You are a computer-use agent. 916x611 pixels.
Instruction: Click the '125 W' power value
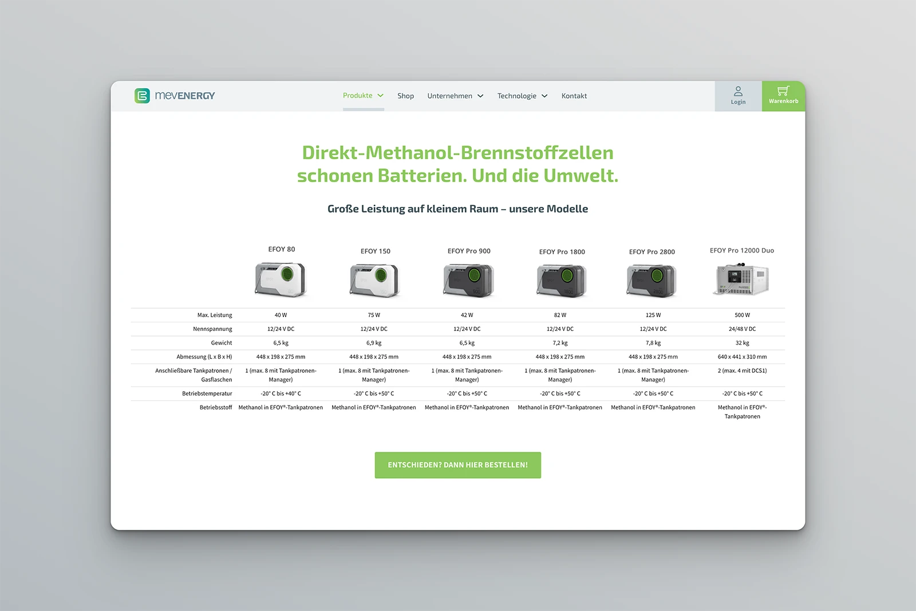653,316
